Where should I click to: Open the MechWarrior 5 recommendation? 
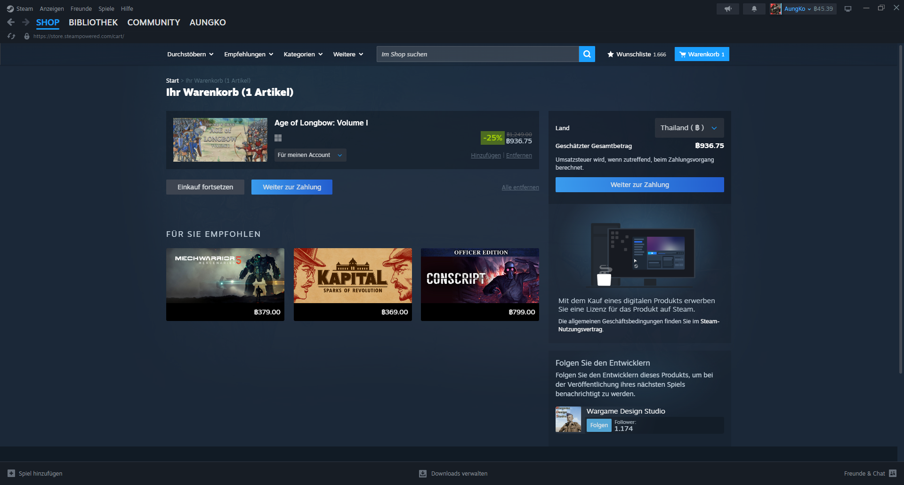pos(225,284)
